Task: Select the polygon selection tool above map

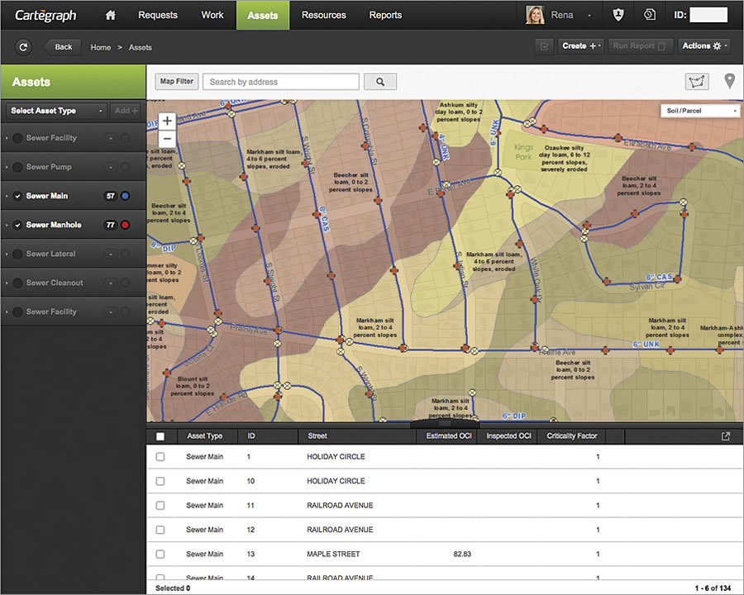Action: tap(695, 81)
